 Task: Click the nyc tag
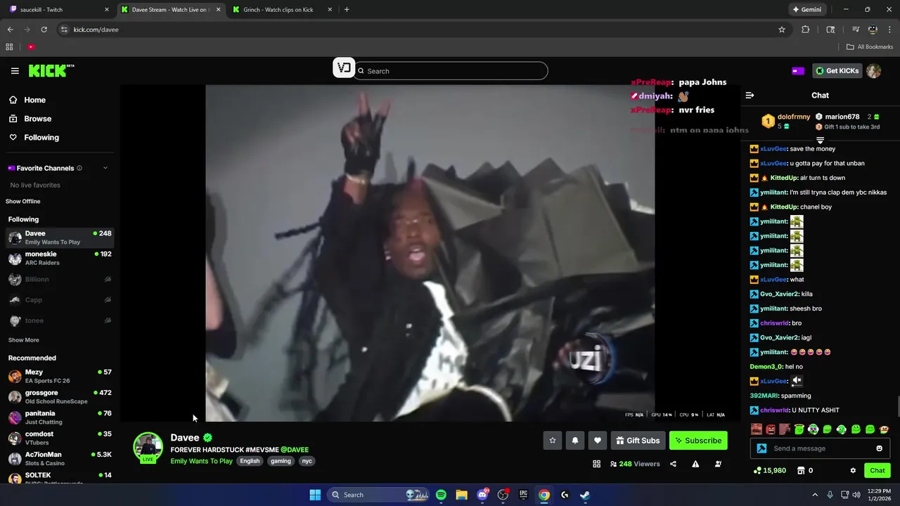(307, 461)
